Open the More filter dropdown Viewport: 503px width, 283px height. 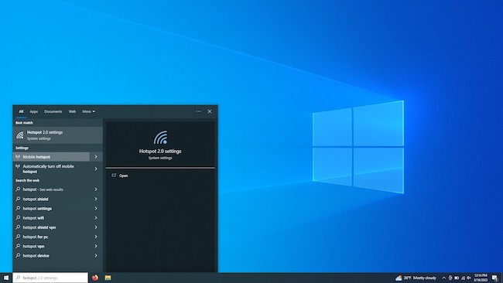[x=88, y=111]
